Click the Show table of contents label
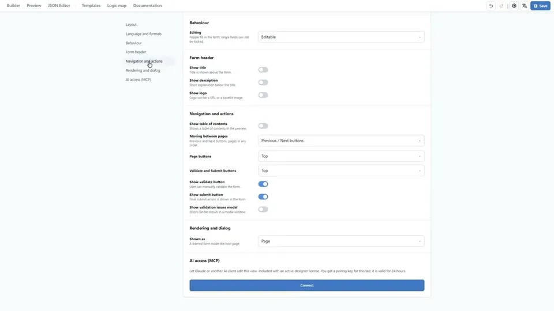 coord(208,124)
